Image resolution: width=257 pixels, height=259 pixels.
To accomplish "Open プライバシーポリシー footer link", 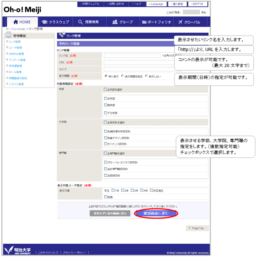I will (74, 253).
